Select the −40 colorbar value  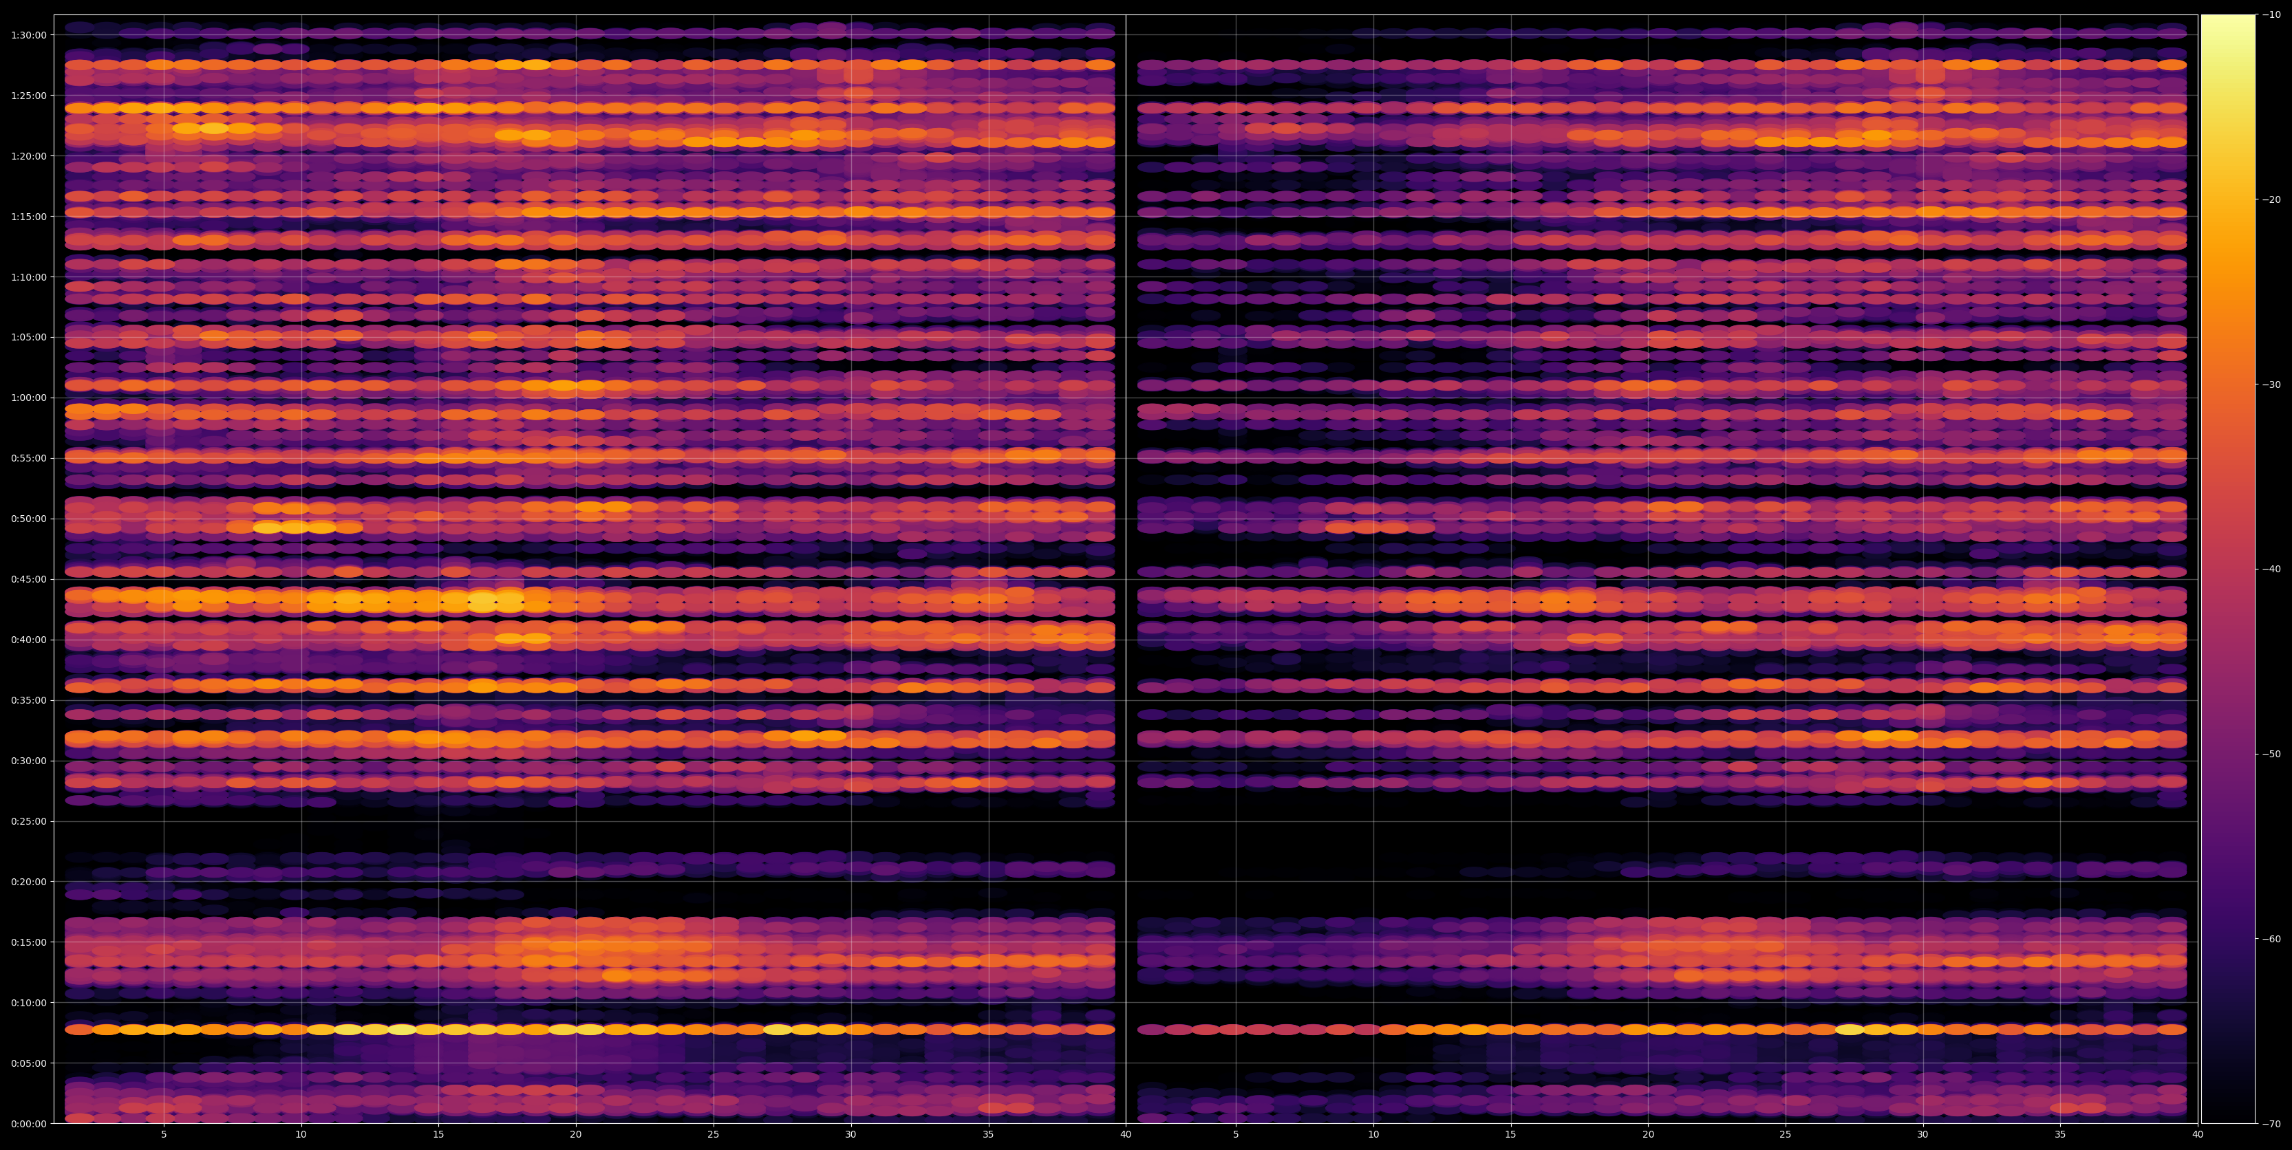click(2271, 569)
